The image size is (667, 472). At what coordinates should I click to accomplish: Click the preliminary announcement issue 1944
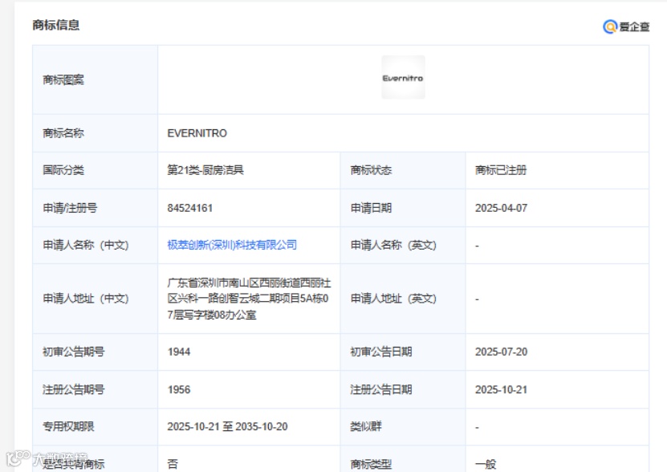click(x=179, y=352)
